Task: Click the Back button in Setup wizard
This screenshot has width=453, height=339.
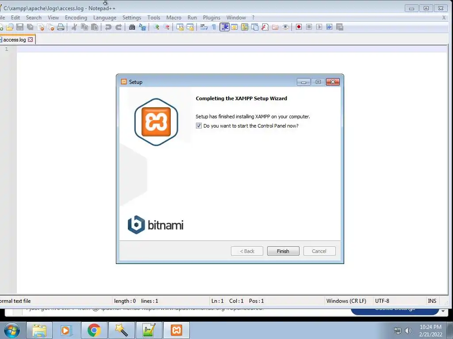Action: click(247, 251)
